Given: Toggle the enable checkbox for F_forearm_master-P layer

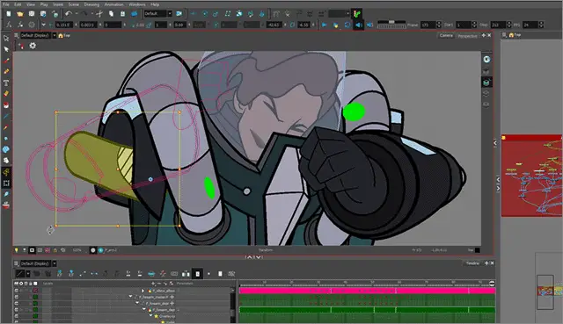Looking at the screenshot, I should 16,297.
